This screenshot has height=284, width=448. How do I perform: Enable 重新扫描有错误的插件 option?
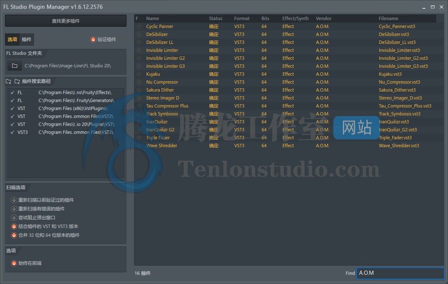[x=38, y=209]
